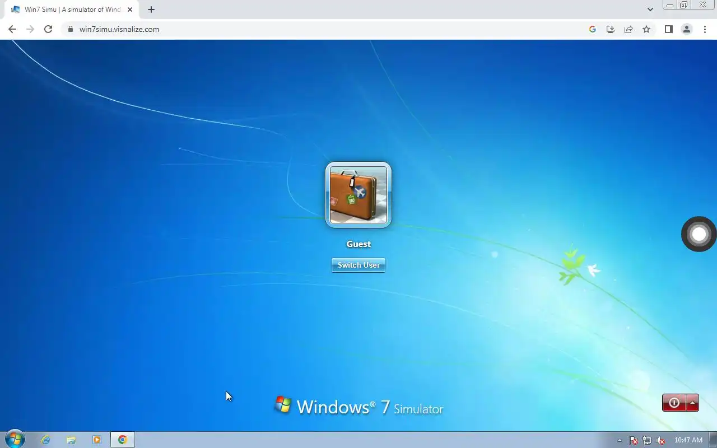Reload the Win7 Simu page

click(48, 29)
